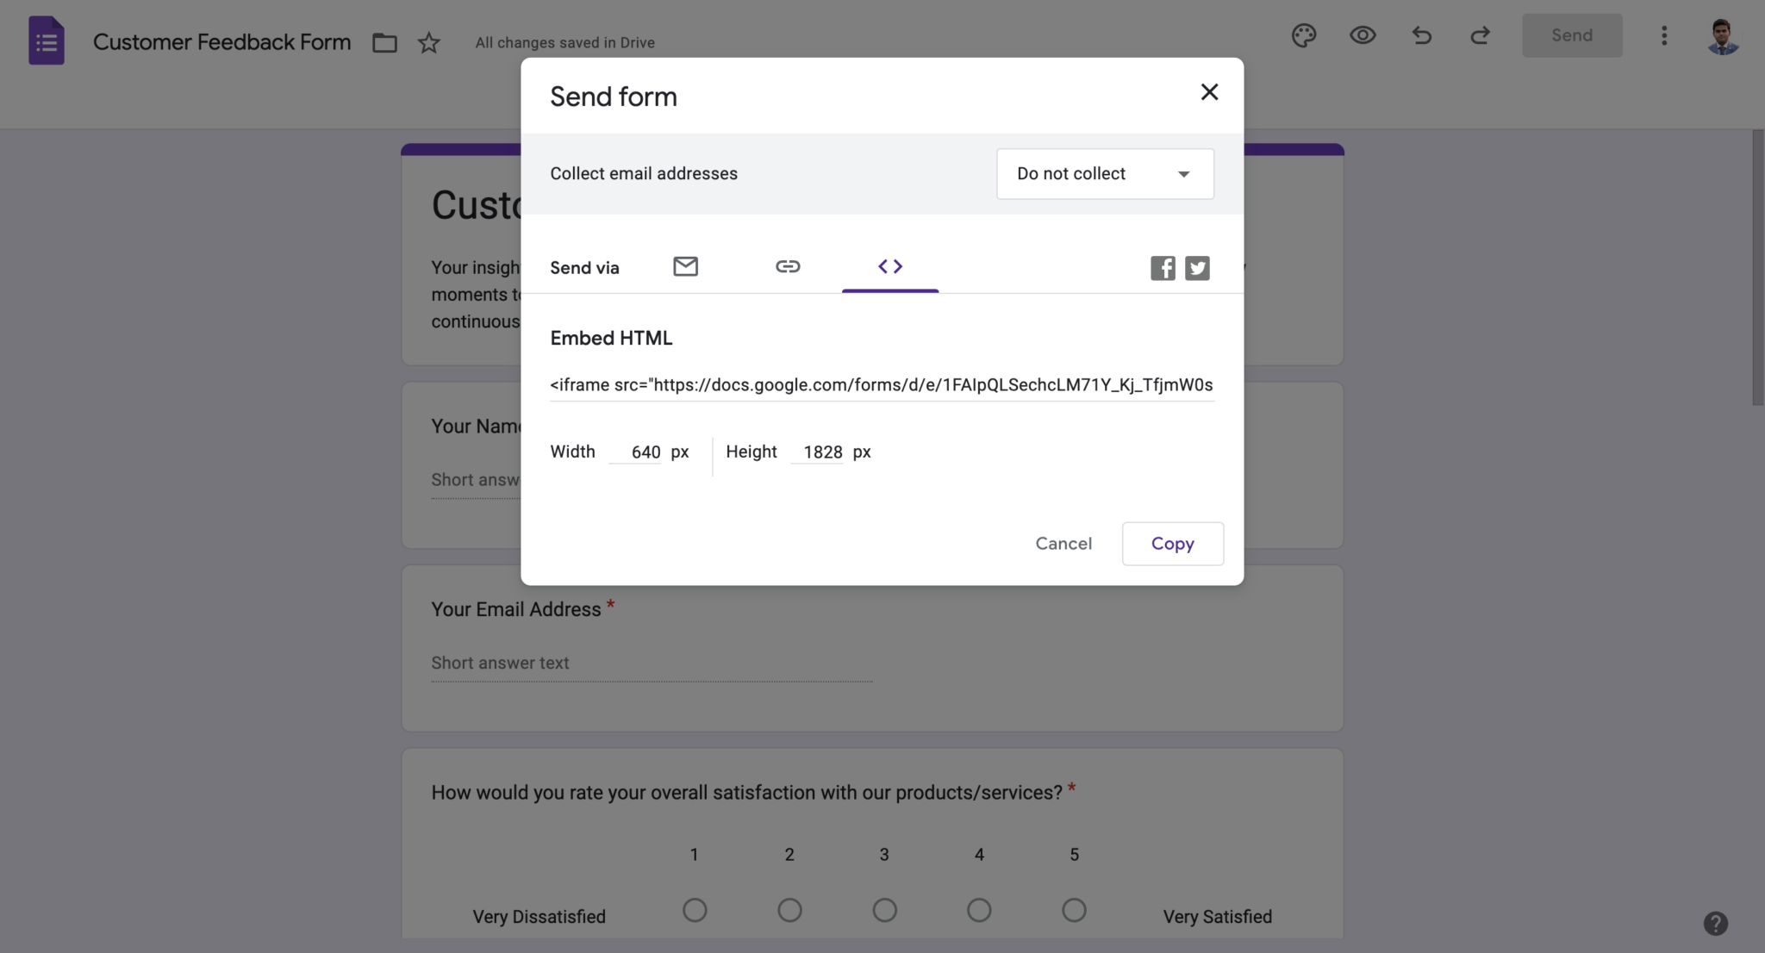Open the more options menu
The width and height of the screenshot is (1765, 953).
[x=1663, y=35]
